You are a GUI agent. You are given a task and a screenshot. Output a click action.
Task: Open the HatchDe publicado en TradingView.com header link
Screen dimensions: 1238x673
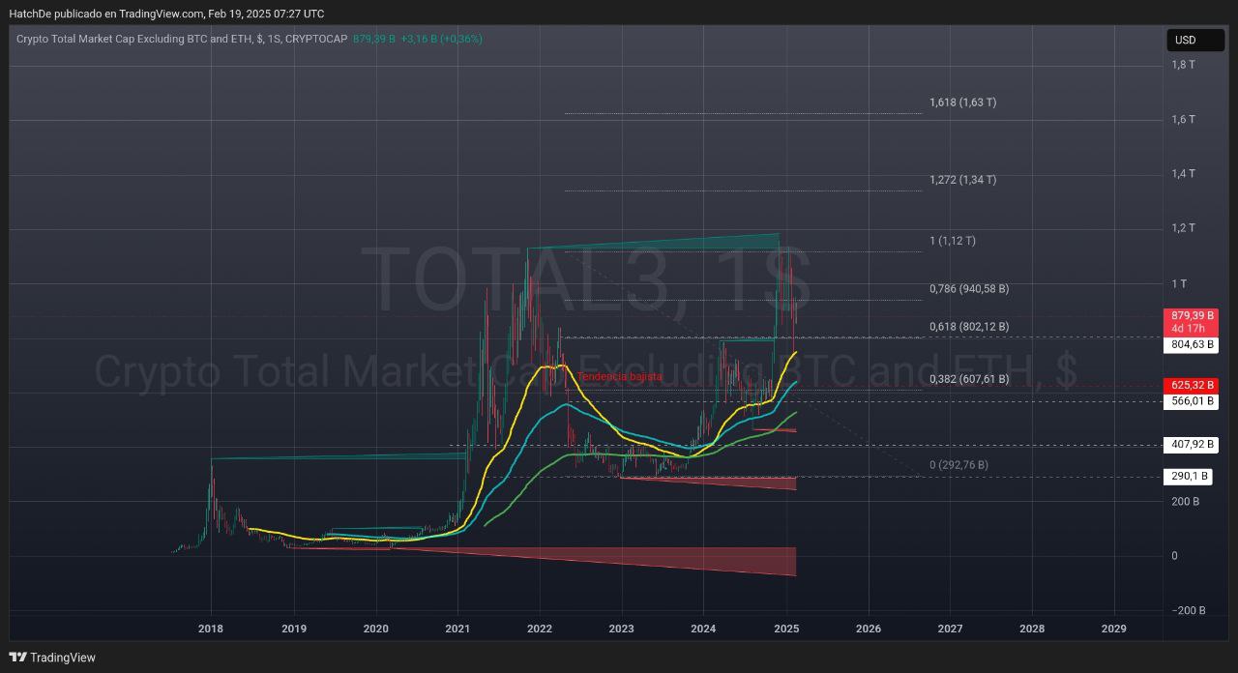tap(166, 14)
